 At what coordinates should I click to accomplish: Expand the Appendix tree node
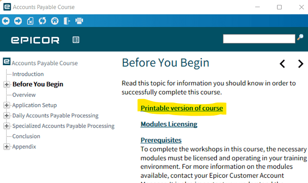[7, 147]
